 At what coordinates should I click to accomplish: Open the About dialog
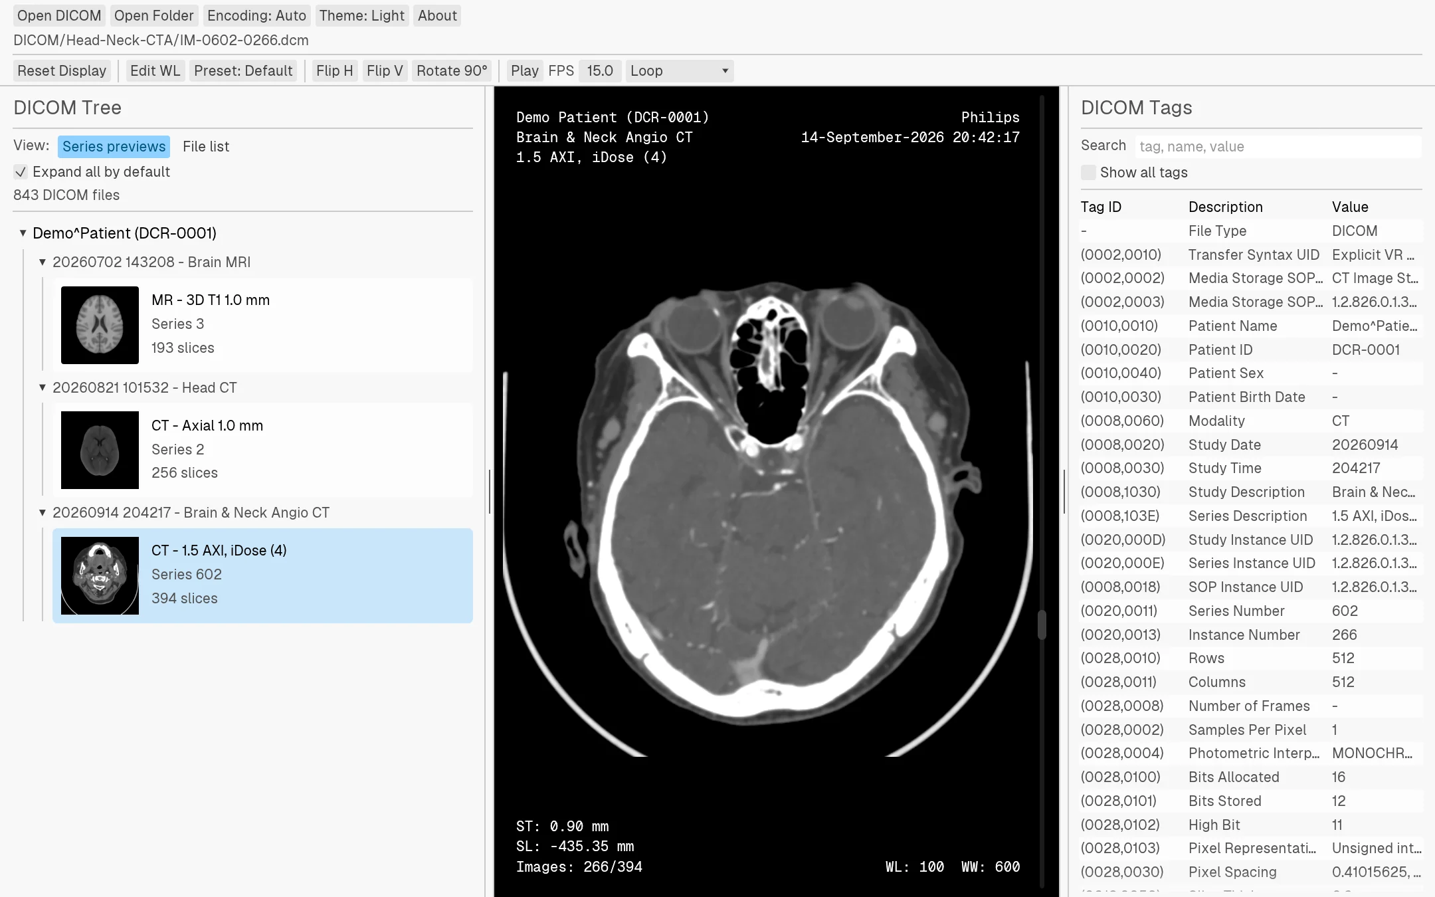pyautogui.click(x=437, y=15)
